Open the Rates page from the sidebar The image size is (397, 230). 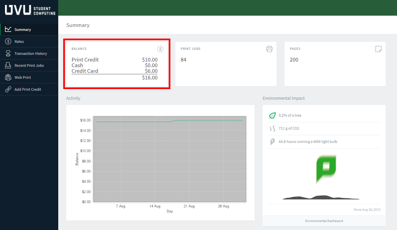tap(20, 41)
